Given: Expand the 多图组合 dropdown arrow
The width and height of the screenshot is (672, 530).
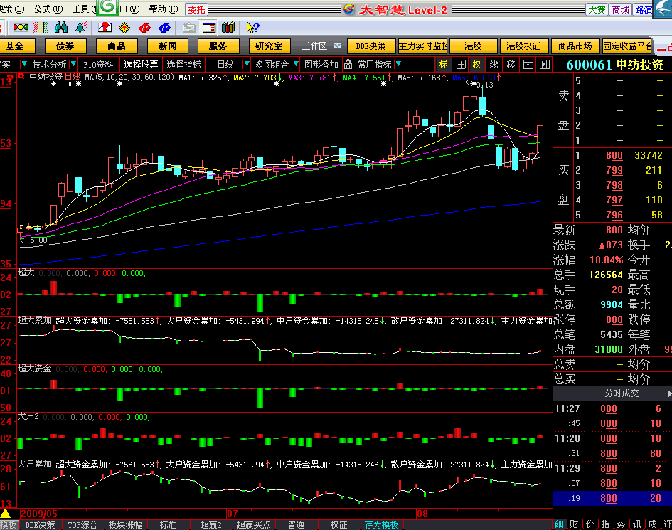Looking at the screenshot, I should [x=296, y=64].
